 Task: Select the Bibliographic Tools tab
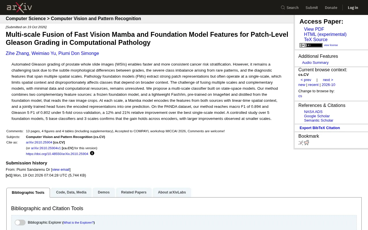[x=28, y=193]
